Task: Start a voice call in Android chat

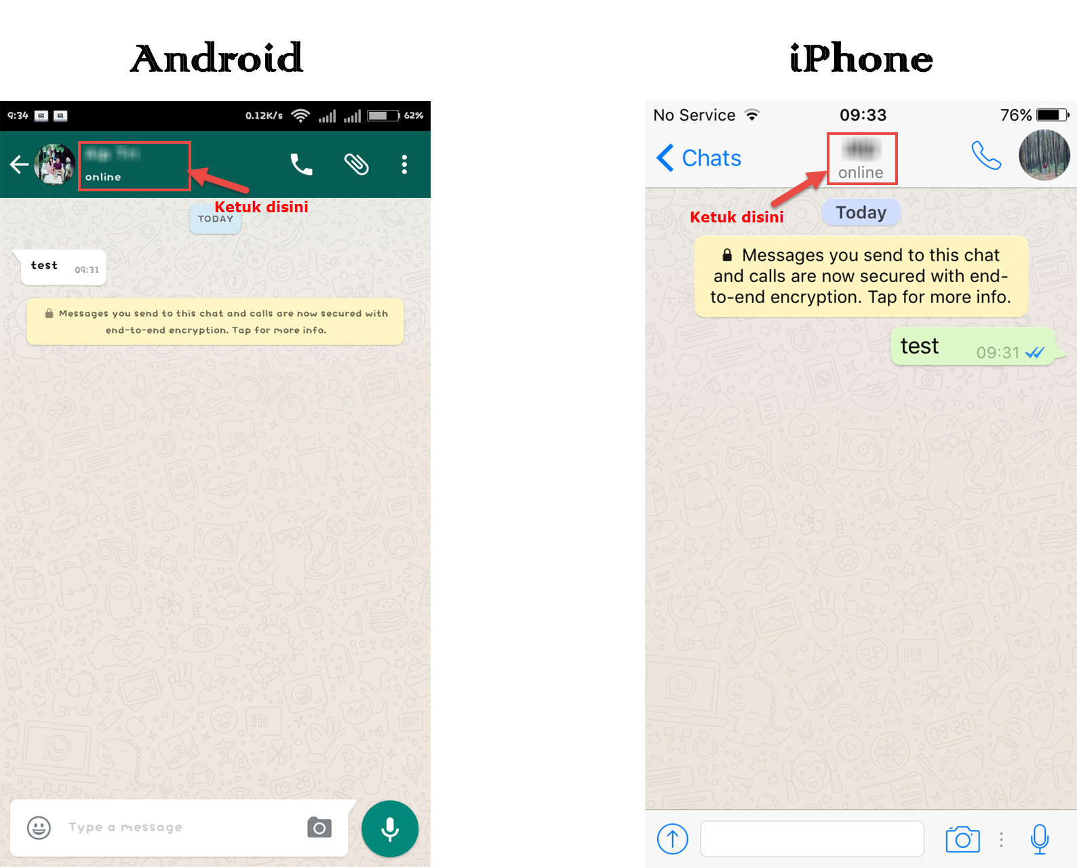Action: coord(302,164)
